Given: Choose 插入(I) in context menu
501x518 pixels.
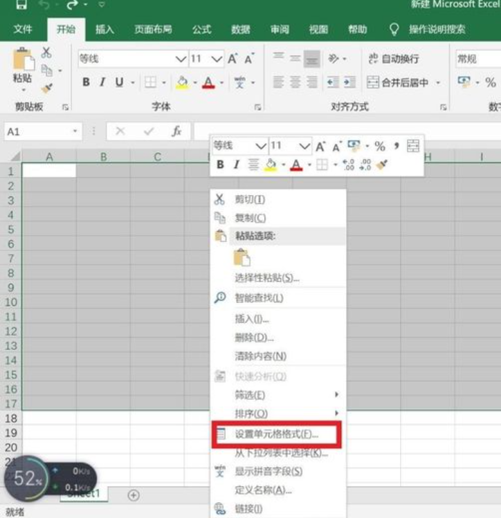Looking at the screenshot, I should (278, 319).
